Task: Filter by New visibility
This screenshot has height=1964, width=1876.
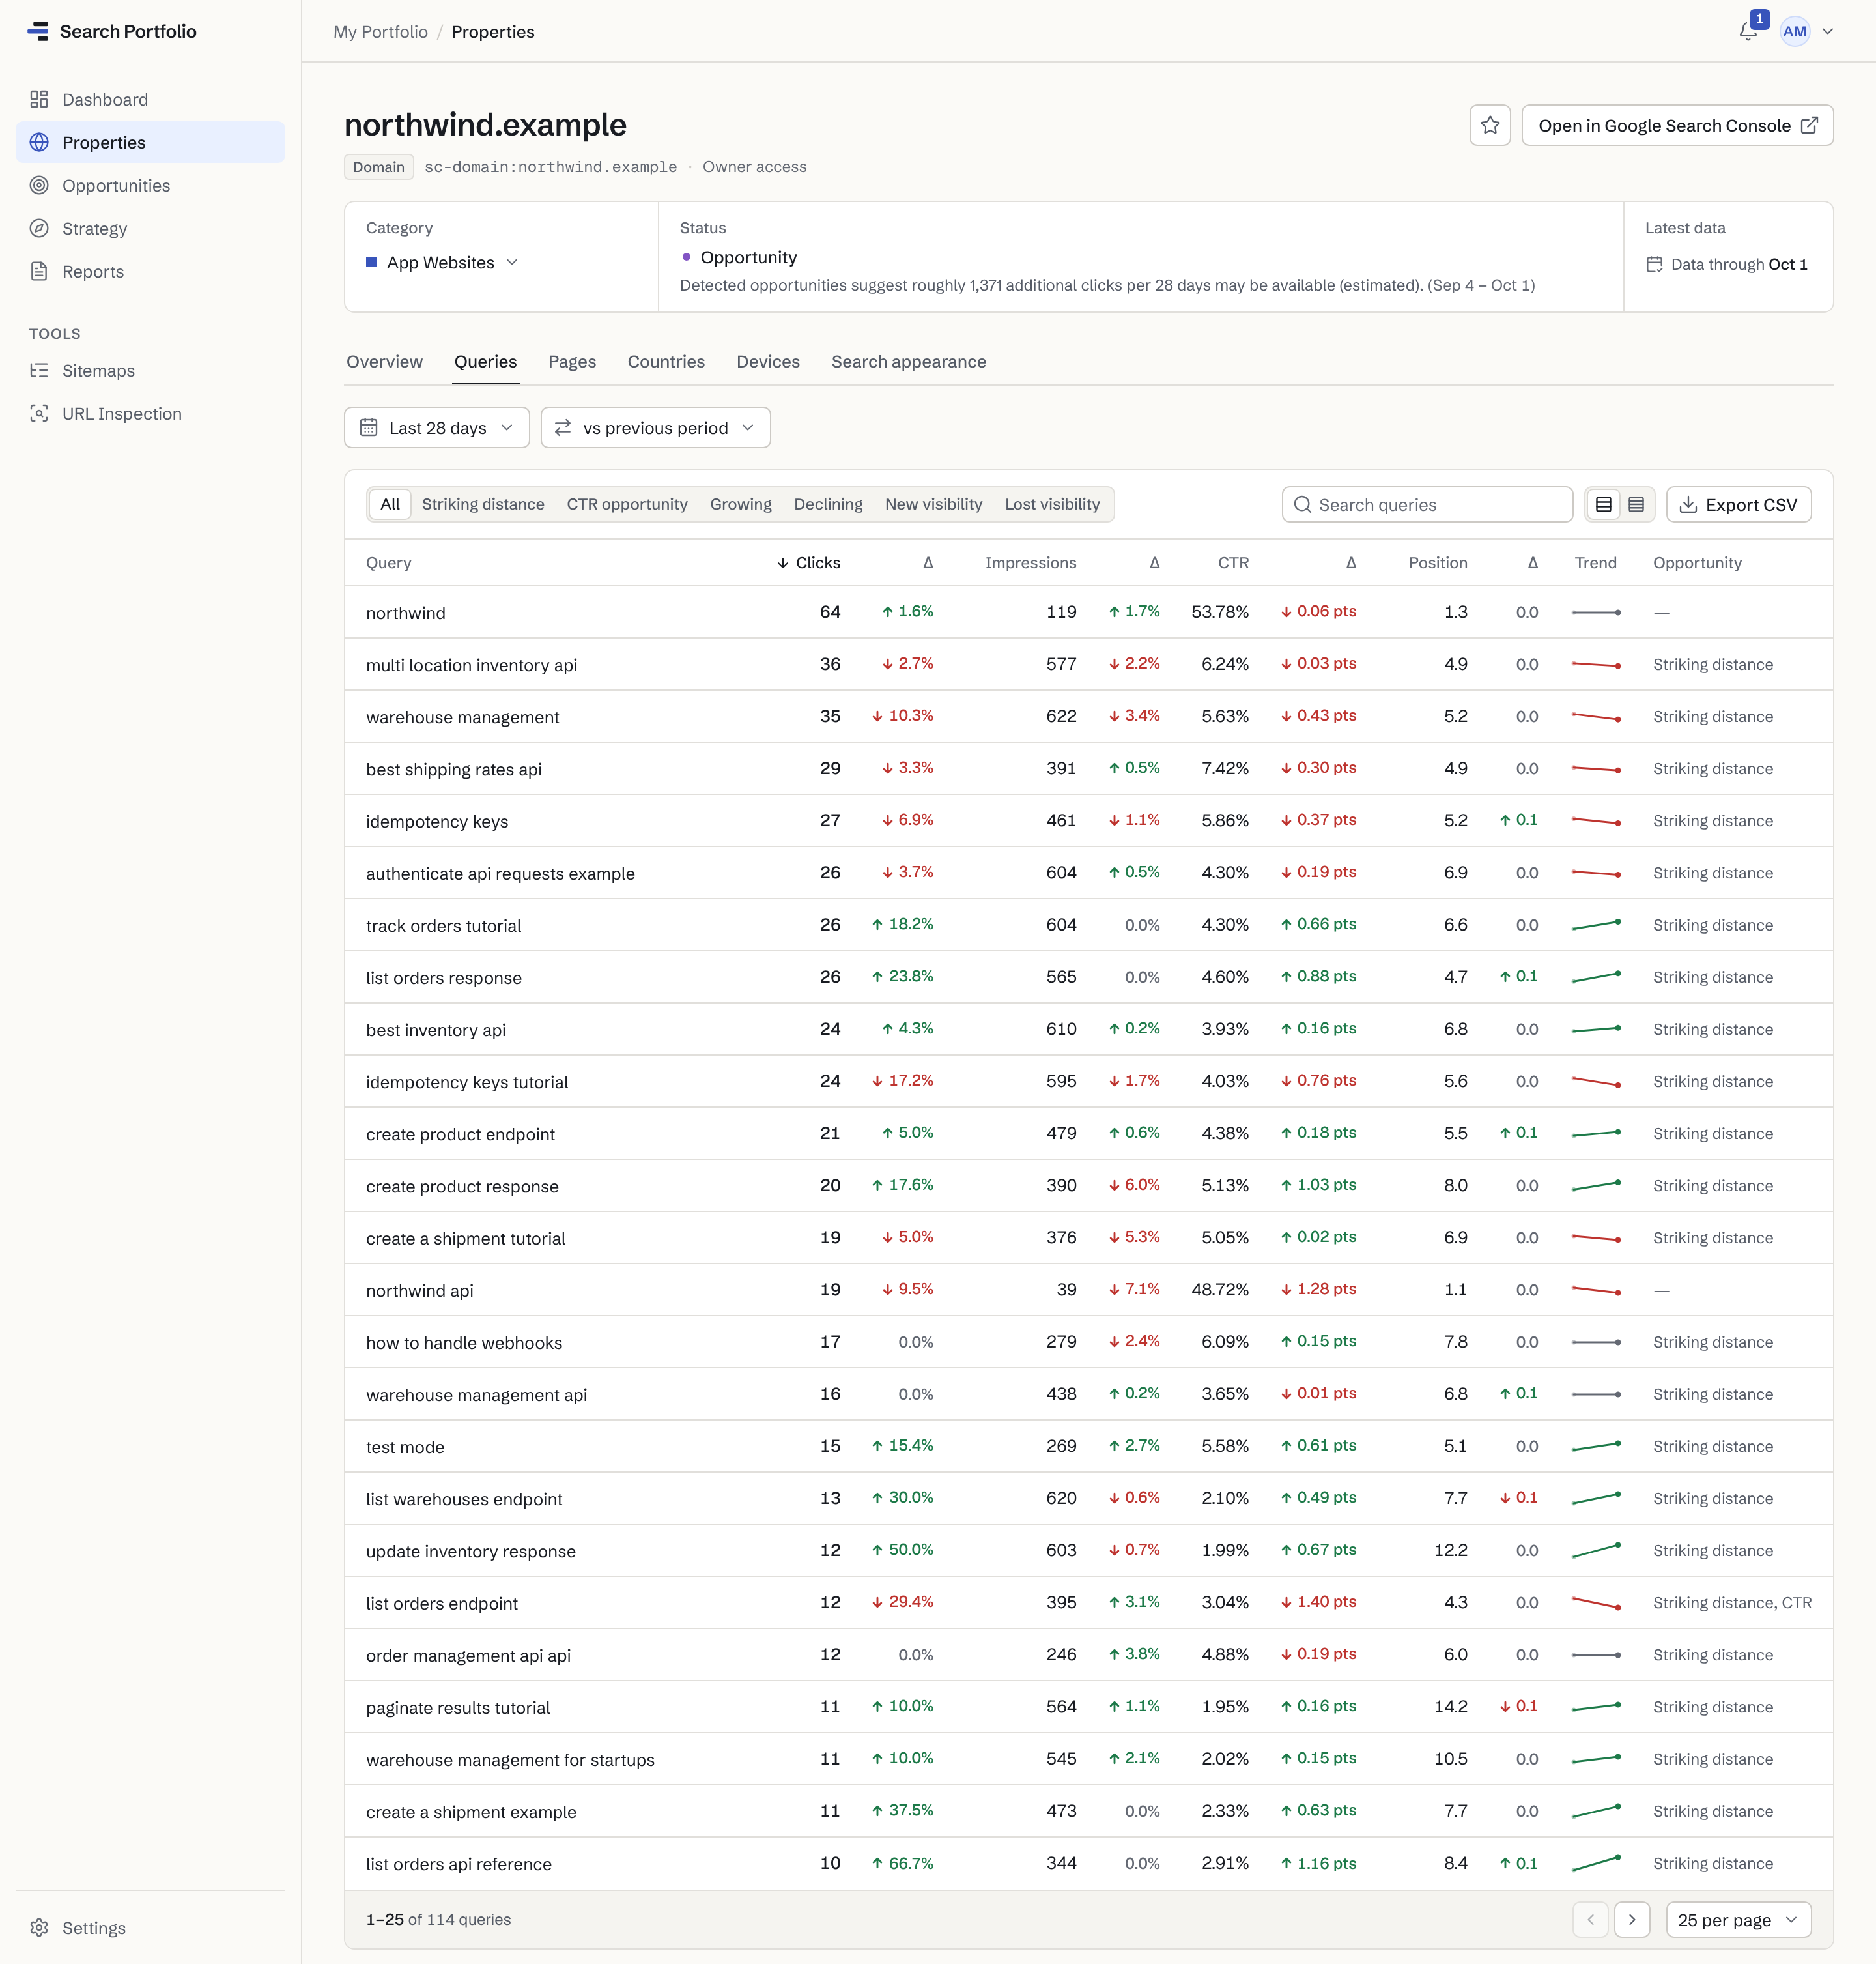Action: point(934,504)
